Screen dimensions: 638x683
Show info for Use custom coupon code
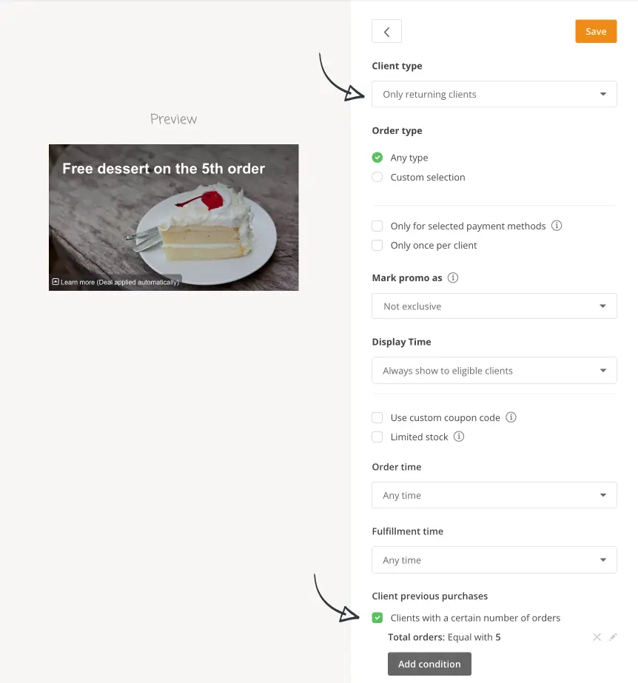point(511,417)
